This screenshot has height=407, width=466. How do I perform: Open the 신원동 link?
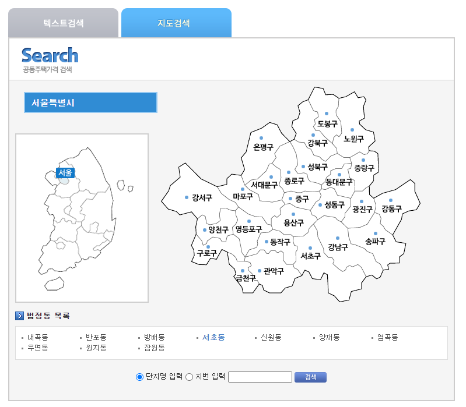(271, 337)
